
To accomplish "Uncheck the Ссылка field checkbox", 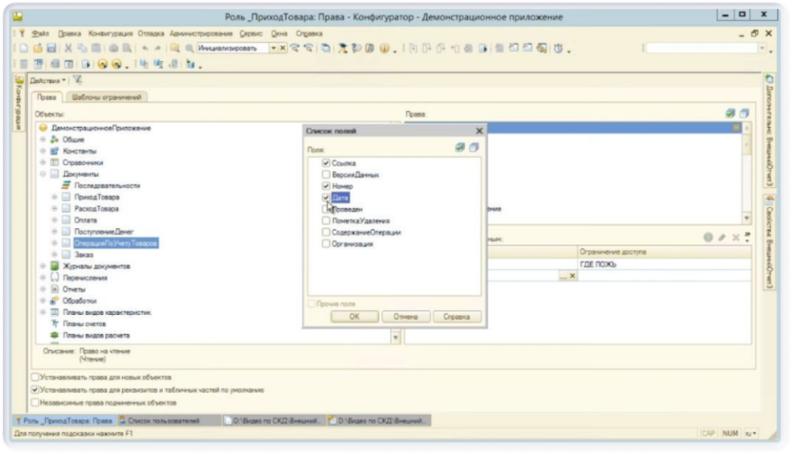I will point(326,164).
